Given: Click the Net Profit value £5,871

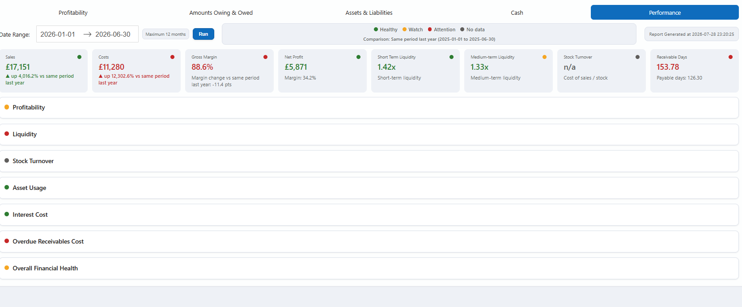Looking at the screenshot, I should coord(296,67).
